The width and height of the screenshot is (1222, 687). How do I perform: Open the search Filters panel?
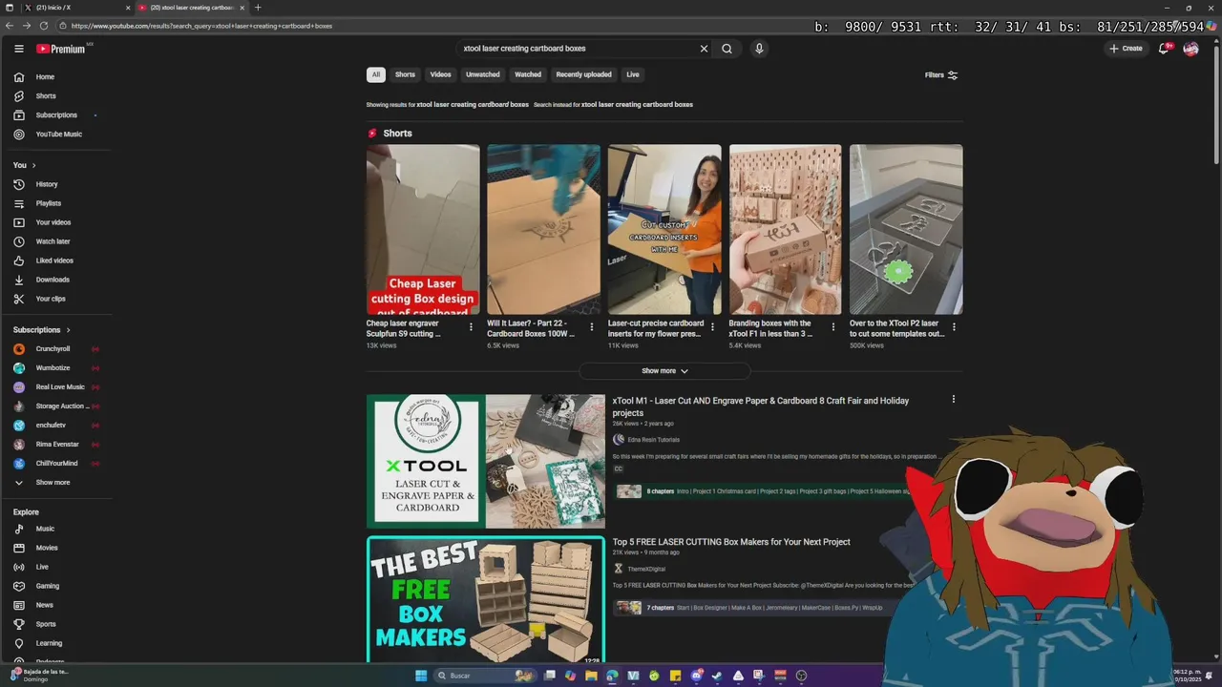tap(941, 75)
